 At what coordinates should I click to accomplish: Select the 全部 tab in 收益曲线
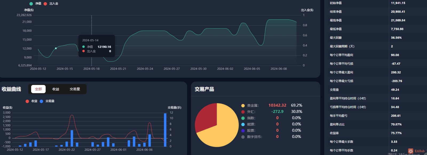38,89
